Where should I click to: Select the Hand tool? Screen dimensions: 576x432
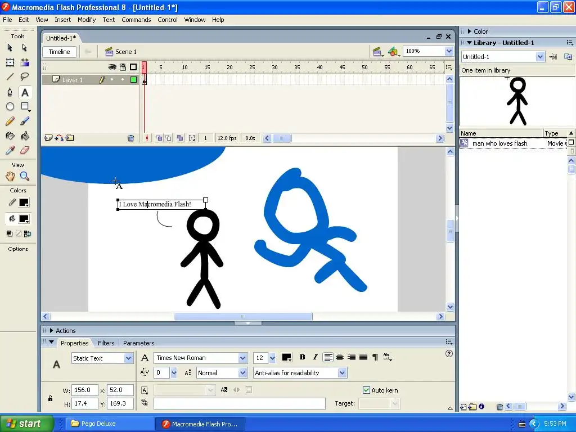pos(10,176)
